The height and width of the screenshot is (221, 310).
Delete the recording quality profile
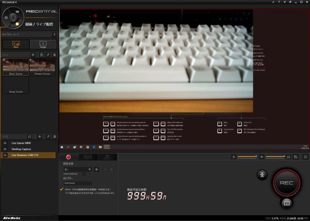tap(112, 169)
